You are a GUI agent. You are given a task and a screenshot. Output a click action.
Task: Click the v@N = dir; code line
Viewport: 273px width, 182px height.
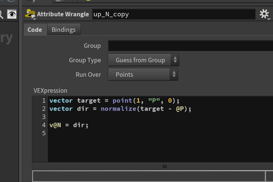coord(69,125)
